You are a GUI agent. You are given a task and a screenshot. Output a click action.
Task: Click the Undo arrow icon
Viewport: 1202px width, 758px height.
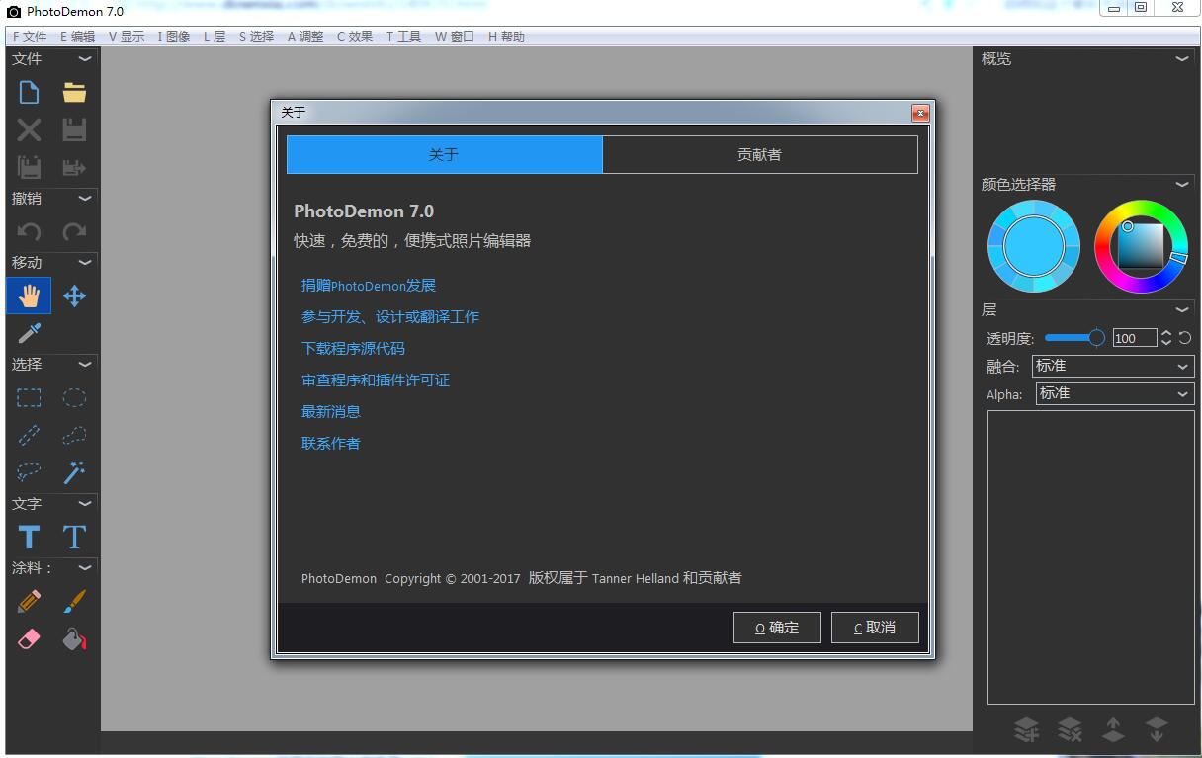point(30,232)
